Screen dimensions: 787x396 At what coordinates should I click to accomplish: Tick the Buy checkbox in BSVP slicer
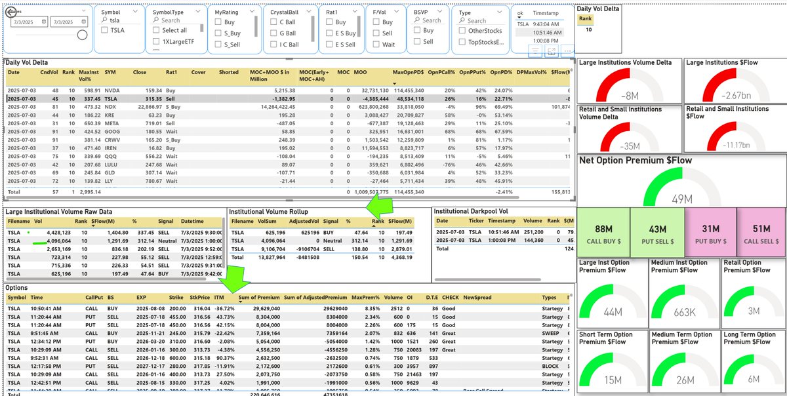(417, 30)
